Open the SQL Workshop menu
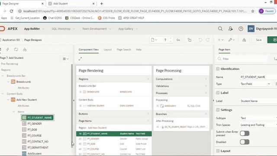This screenshot has width=277, height=156. 63,29
